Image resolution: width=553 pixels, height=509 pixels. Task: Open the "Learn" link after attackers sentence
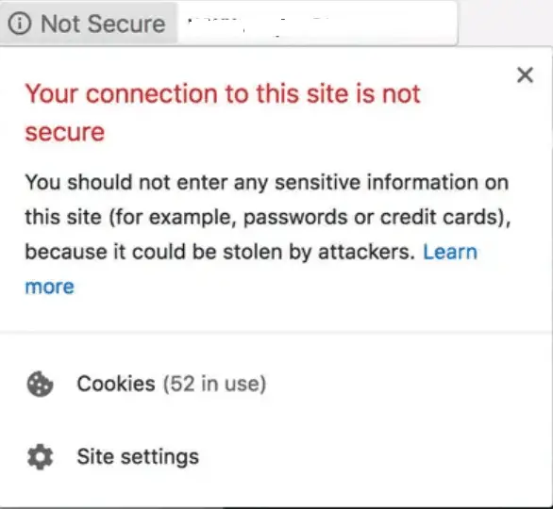pyautogui.click(x=450, y=252)
